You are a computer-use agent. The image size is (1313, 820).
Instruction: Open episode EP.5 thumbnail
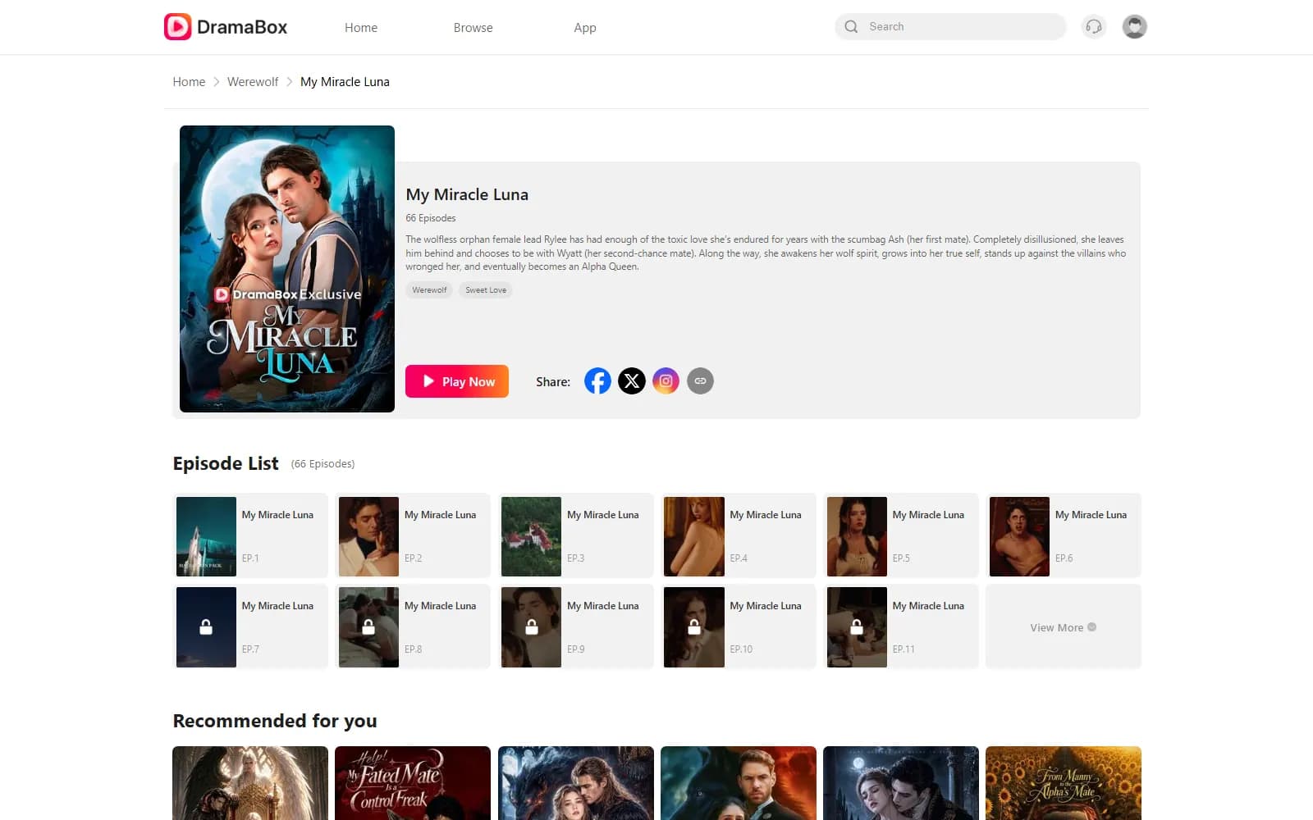pos(857,536)
